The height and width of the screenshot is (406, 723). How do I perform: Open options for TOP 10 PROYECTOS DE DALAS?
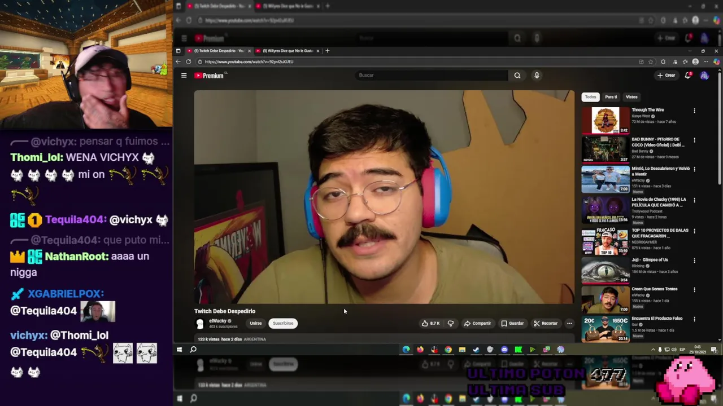(x=694, y=231)
